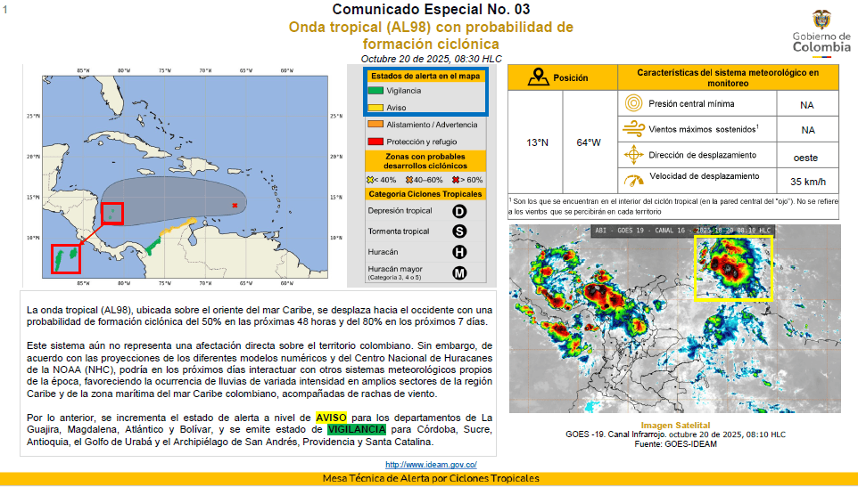Open the www.ideam.gov.co link
The height and width of the screenshot is (487, 858).
pyautogui.click(x=431, y=465)
